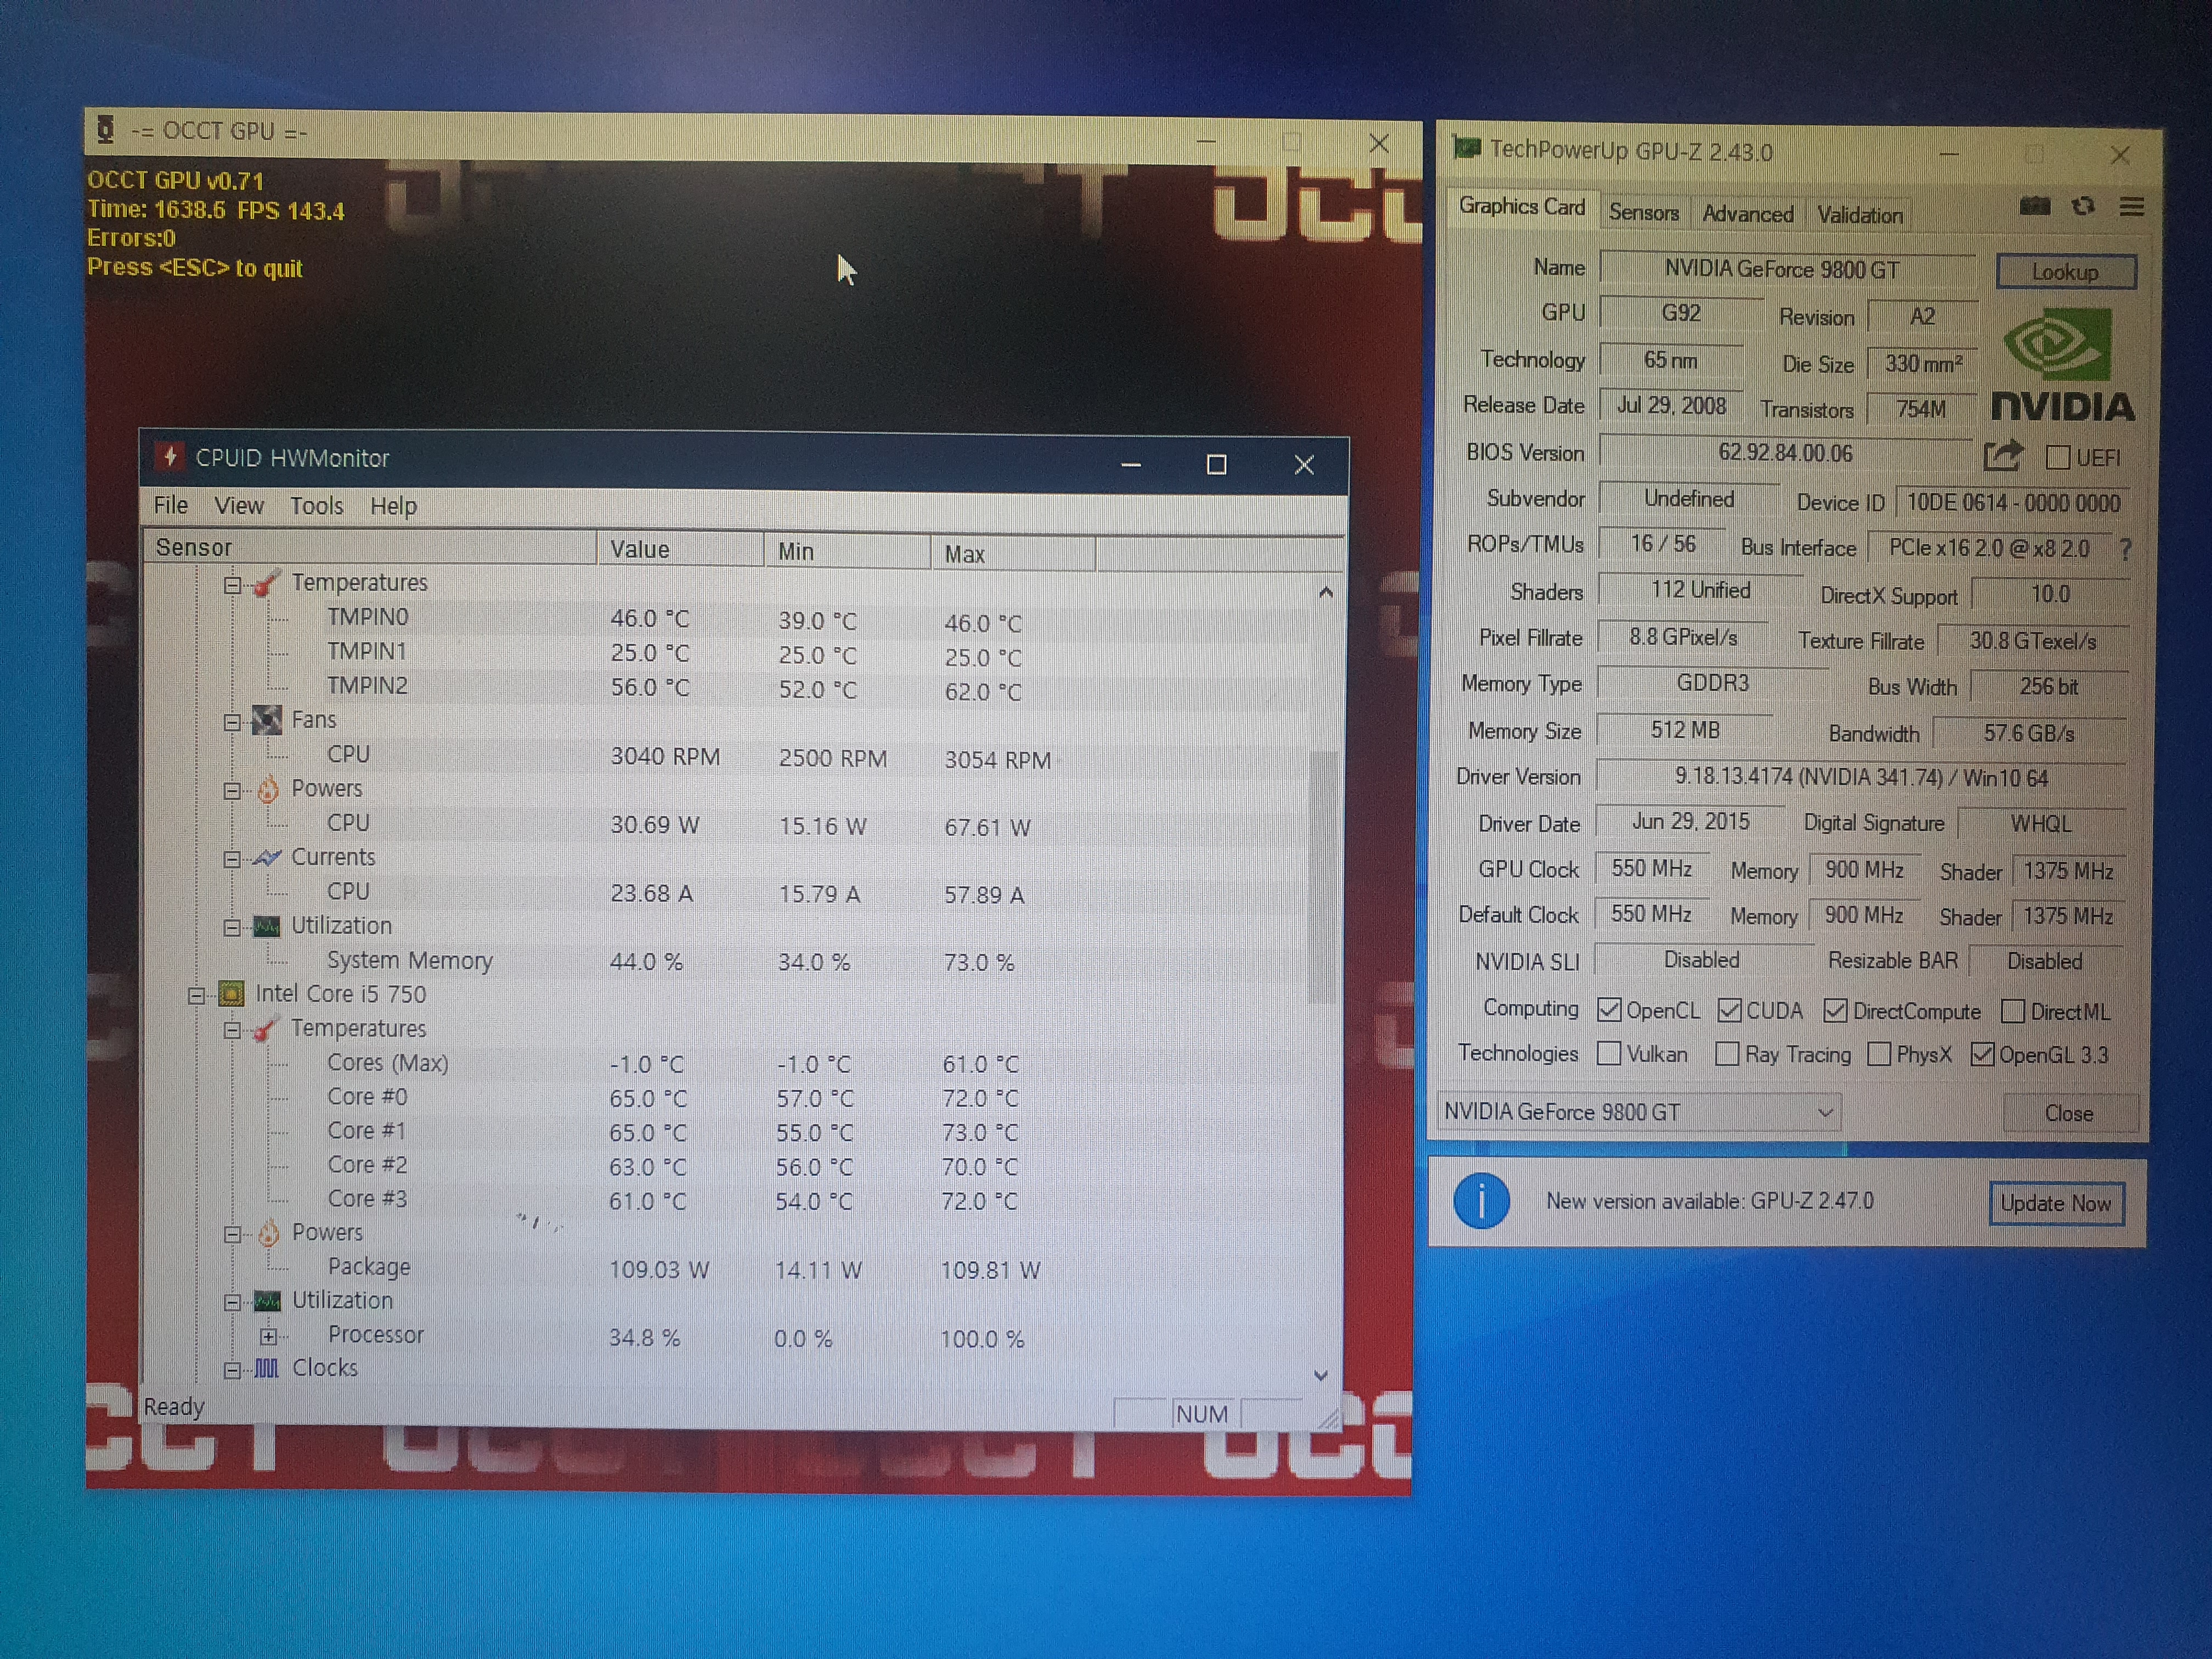This screenshot has height=1659, width=2212.
Task: Toggle the PhysX checkbox
Action: pyautogui.click(x=1879, y=1055)
